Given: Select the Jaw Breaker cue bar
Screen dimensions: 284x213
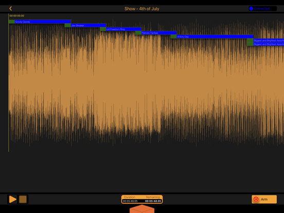Looking at the screenshot, I should point(88,25).
